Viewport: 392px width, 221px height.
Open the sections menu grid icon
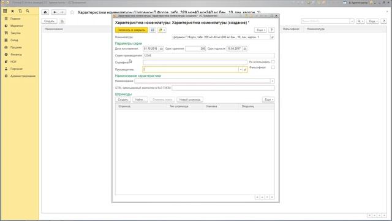(5, 11)
